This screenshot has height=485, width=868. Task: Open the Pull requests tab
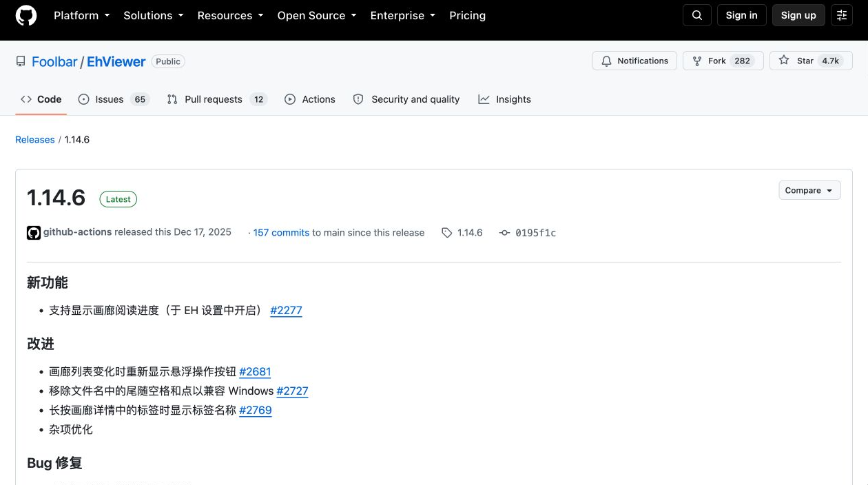pyautogui.click(x=217, y=99)
